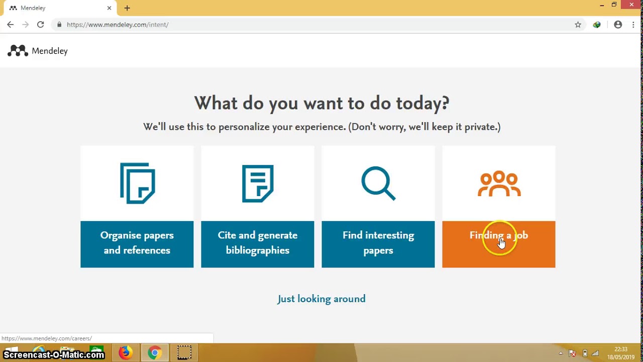This screenshot has width=643, height=362.
Task: Open the Chrome three-dot menu
Action: click(633, 24)
